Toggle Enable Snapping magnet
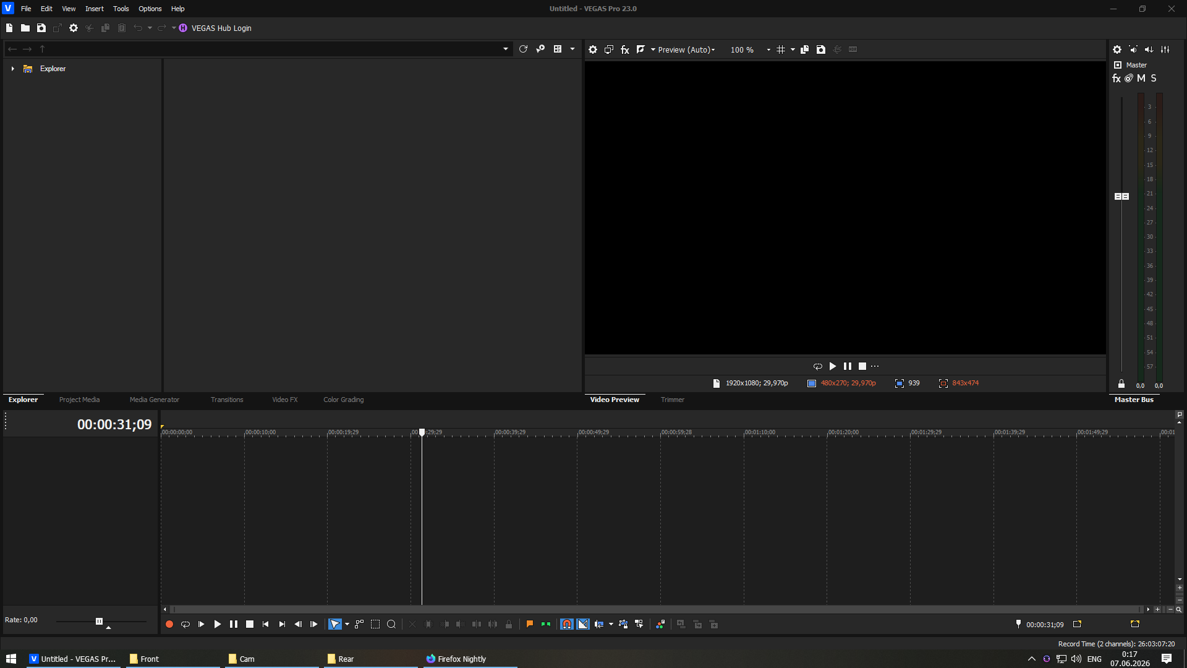 tap(567, 624)
